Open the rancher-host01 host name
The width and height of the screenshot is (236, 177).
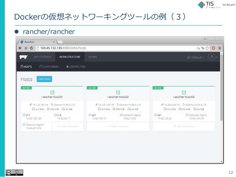52,97
